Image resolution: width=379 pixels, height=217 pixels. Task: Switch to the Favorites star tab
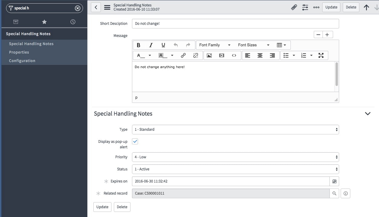click(x=44, y=22)
